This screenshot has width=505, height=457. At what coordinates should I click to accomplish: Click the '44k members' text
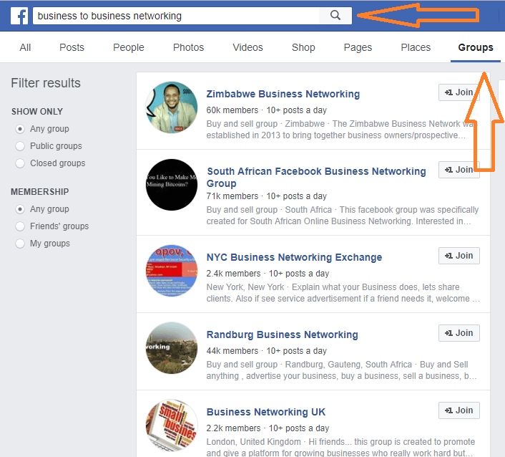point(232,351)
